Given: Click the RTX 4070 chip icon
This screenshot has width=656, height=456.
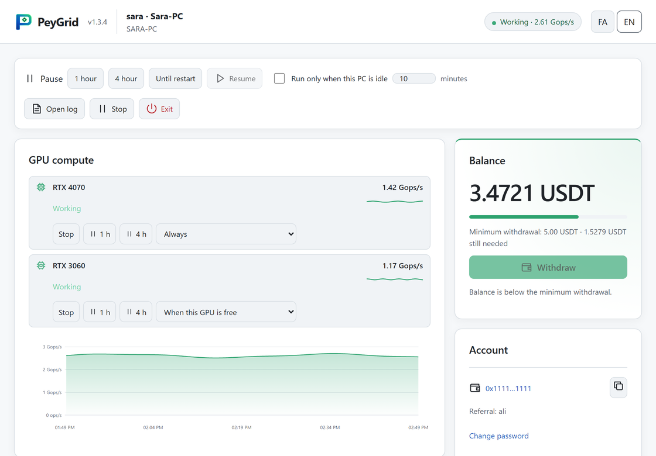Looking at the screenshot, I should (41, 188).
